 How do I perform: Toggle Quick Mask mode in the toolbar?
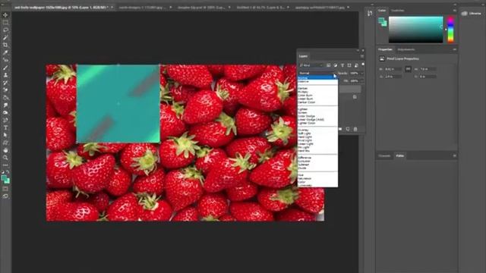click(x=5, y=189)
